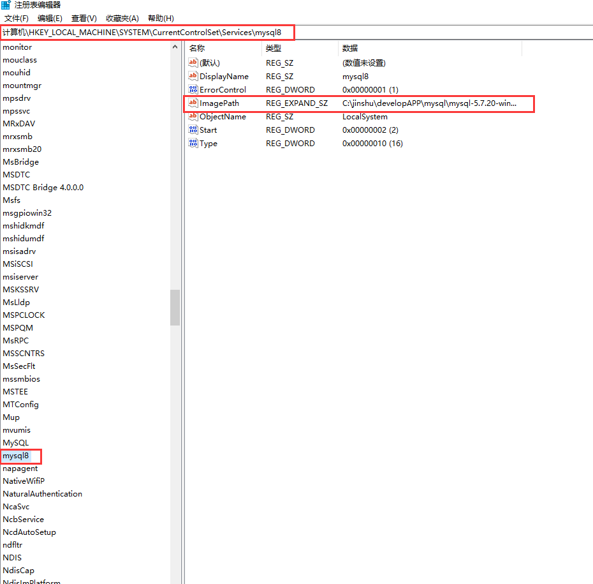The height and width of the screenshot is (584, 593).
Task: Select the napagent key
Action: coord(20,468)
